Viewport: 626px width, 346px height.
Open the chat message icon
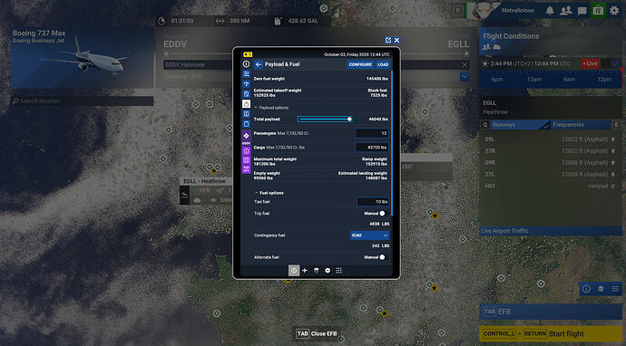[582, 11]
